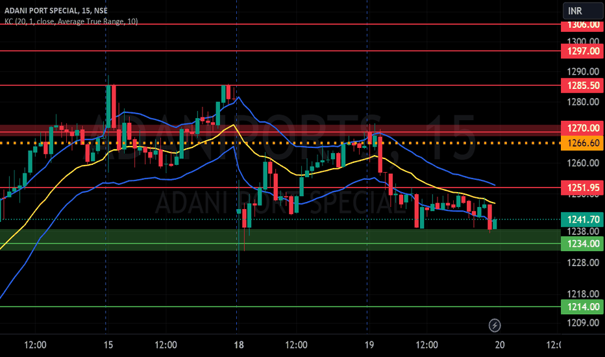605x357 pixels.
Task: Click the date label 15 on time axis
Action: [x=108, y=345]
